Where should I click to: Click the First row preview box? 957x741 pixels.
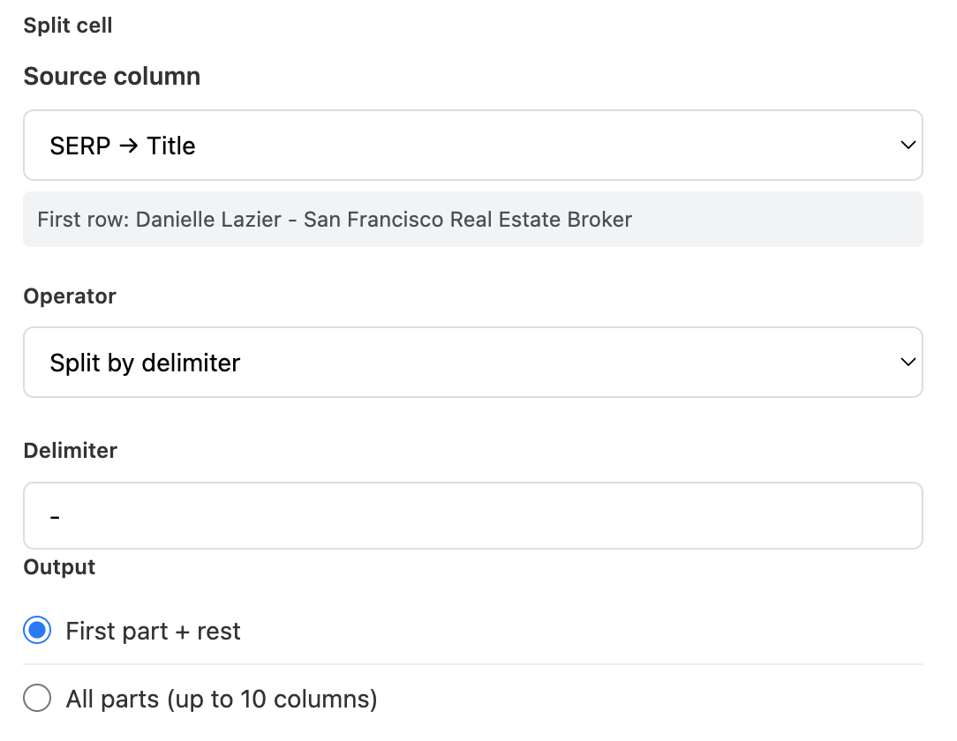(473, 220)
